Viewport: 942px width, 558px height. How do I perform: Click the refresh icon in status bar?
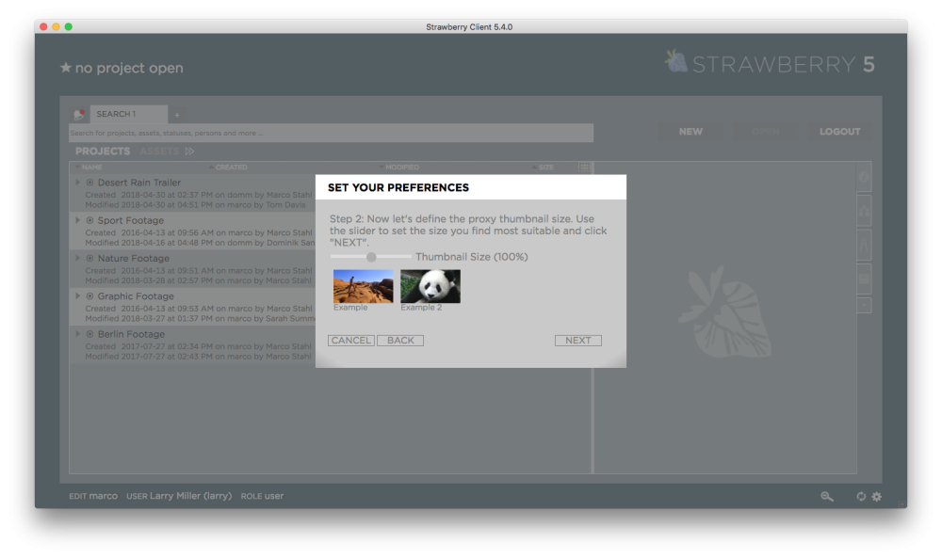(861, 497)
